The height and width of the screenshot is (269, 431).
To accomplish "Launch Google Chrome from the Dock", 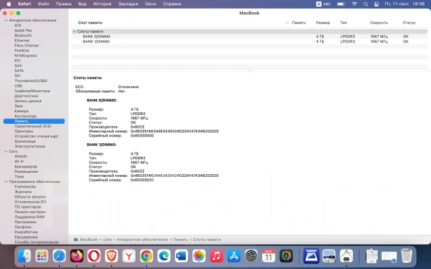I will coord(147,256).
